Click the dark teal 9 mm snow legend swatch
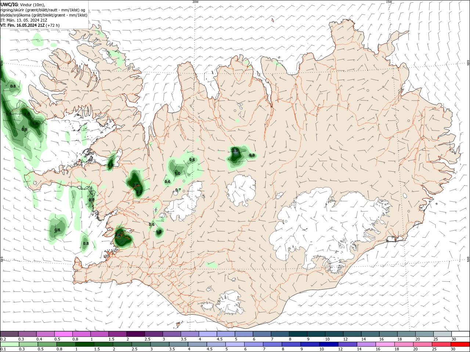Image resolution: width=470 pixels, height=352 pixels. click(316, 334)
